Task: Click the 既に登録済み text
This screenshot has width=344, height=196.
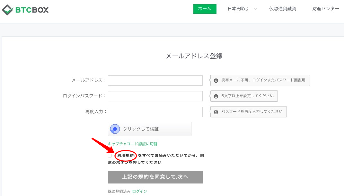Action: 119,191
